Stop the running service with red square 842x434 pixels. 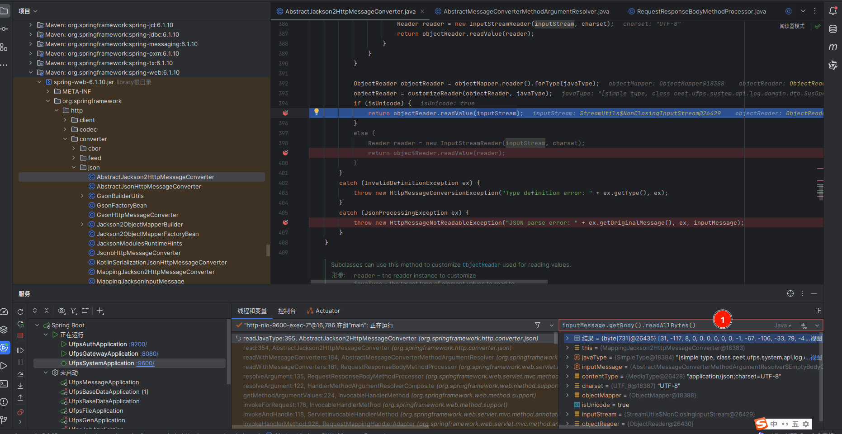click(x=20, y=335)
